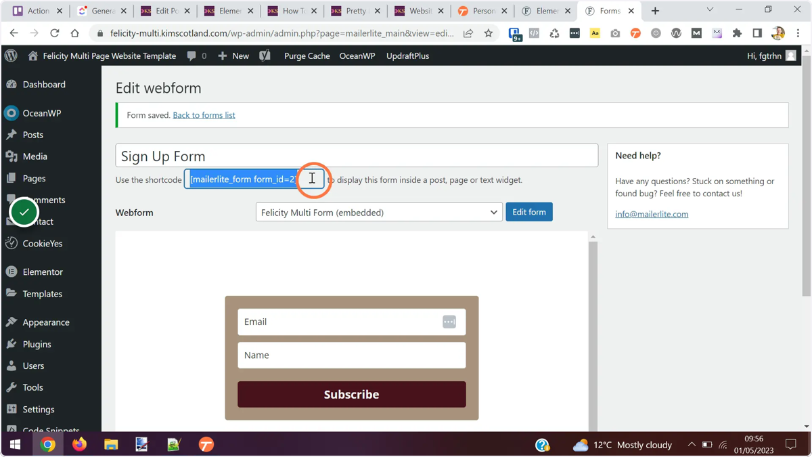Click Back to forms list link

click(x=204, y=115)
